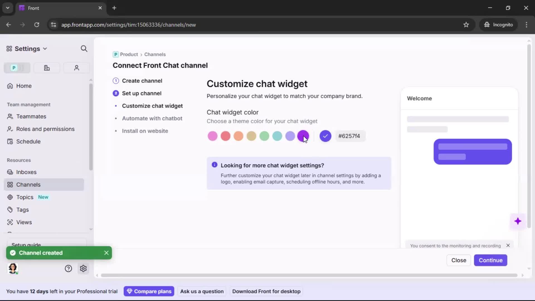The width and height of the screenshot is (535, 301).
Task: Open the help question mark icon
Action: (68, 268)
